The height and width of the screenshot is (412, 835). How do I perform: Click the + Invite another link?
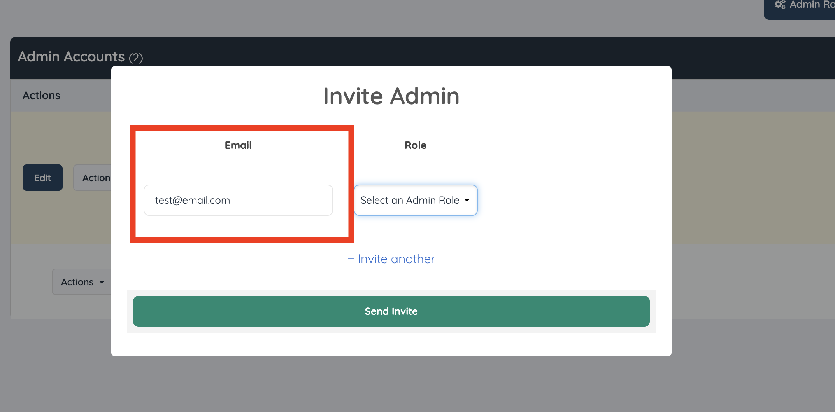click(x=391, y=259)
